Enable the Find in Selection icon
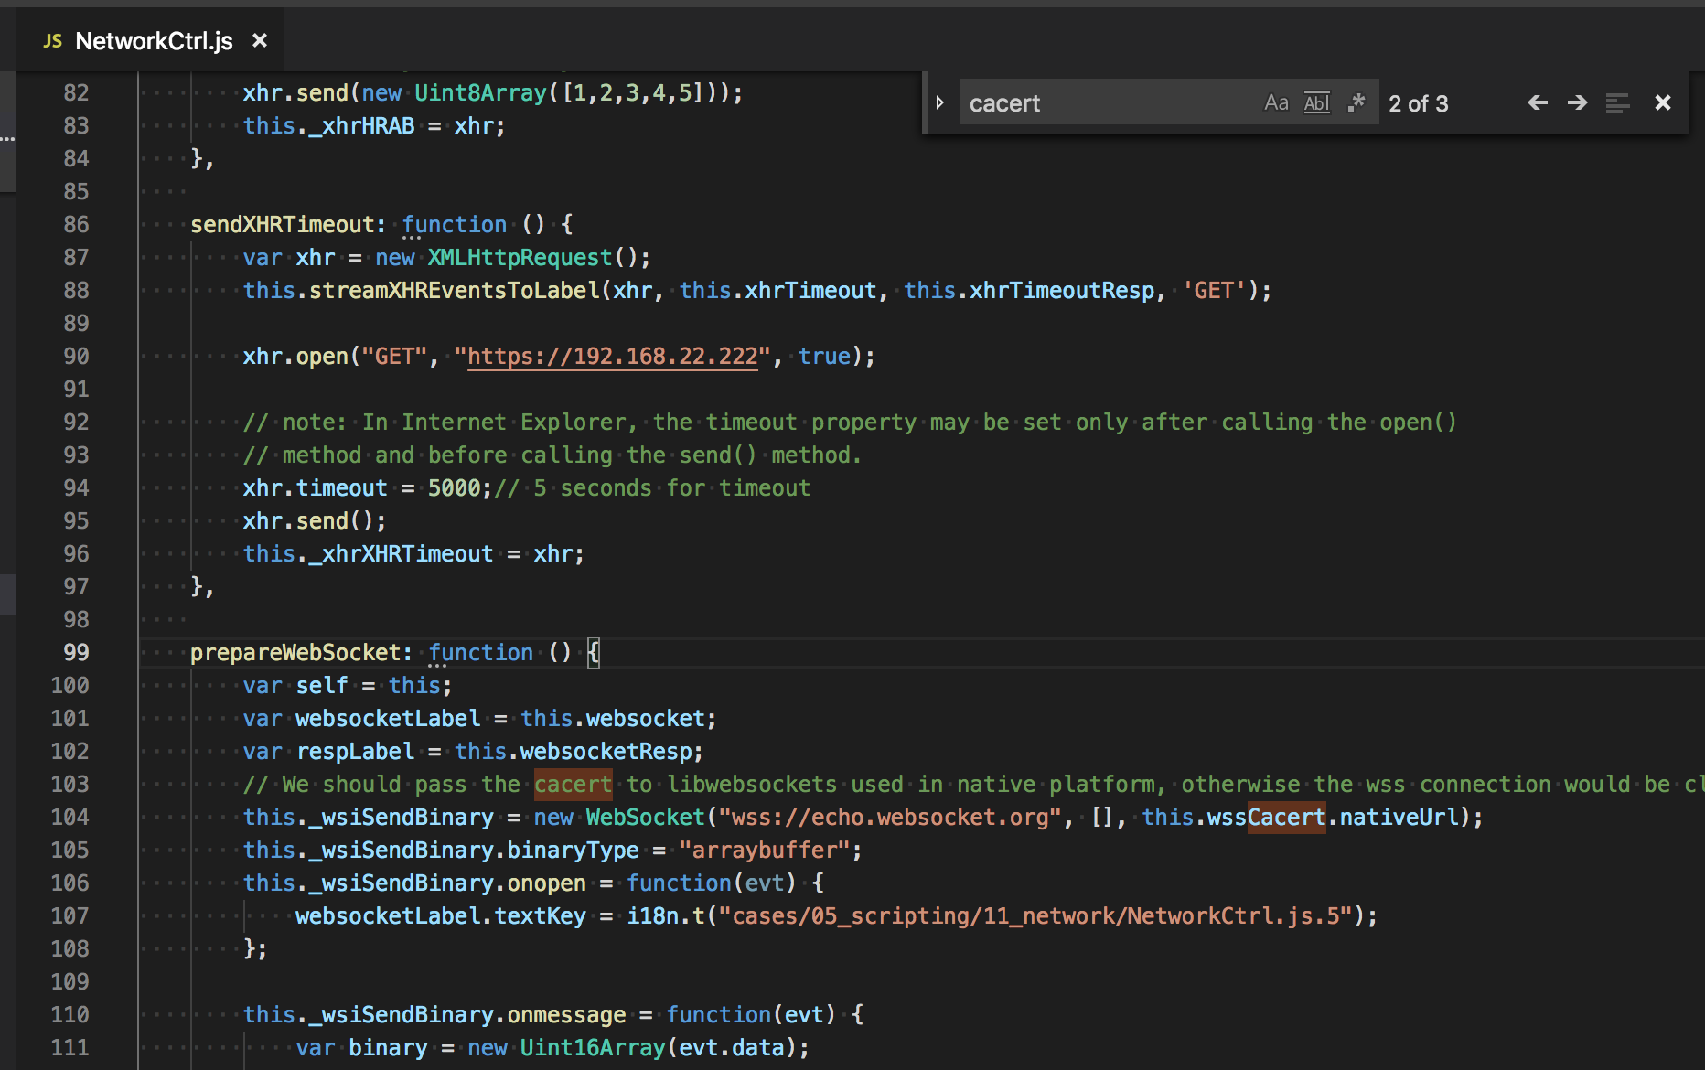1705x1070 pixels. tap(1618, 102)
